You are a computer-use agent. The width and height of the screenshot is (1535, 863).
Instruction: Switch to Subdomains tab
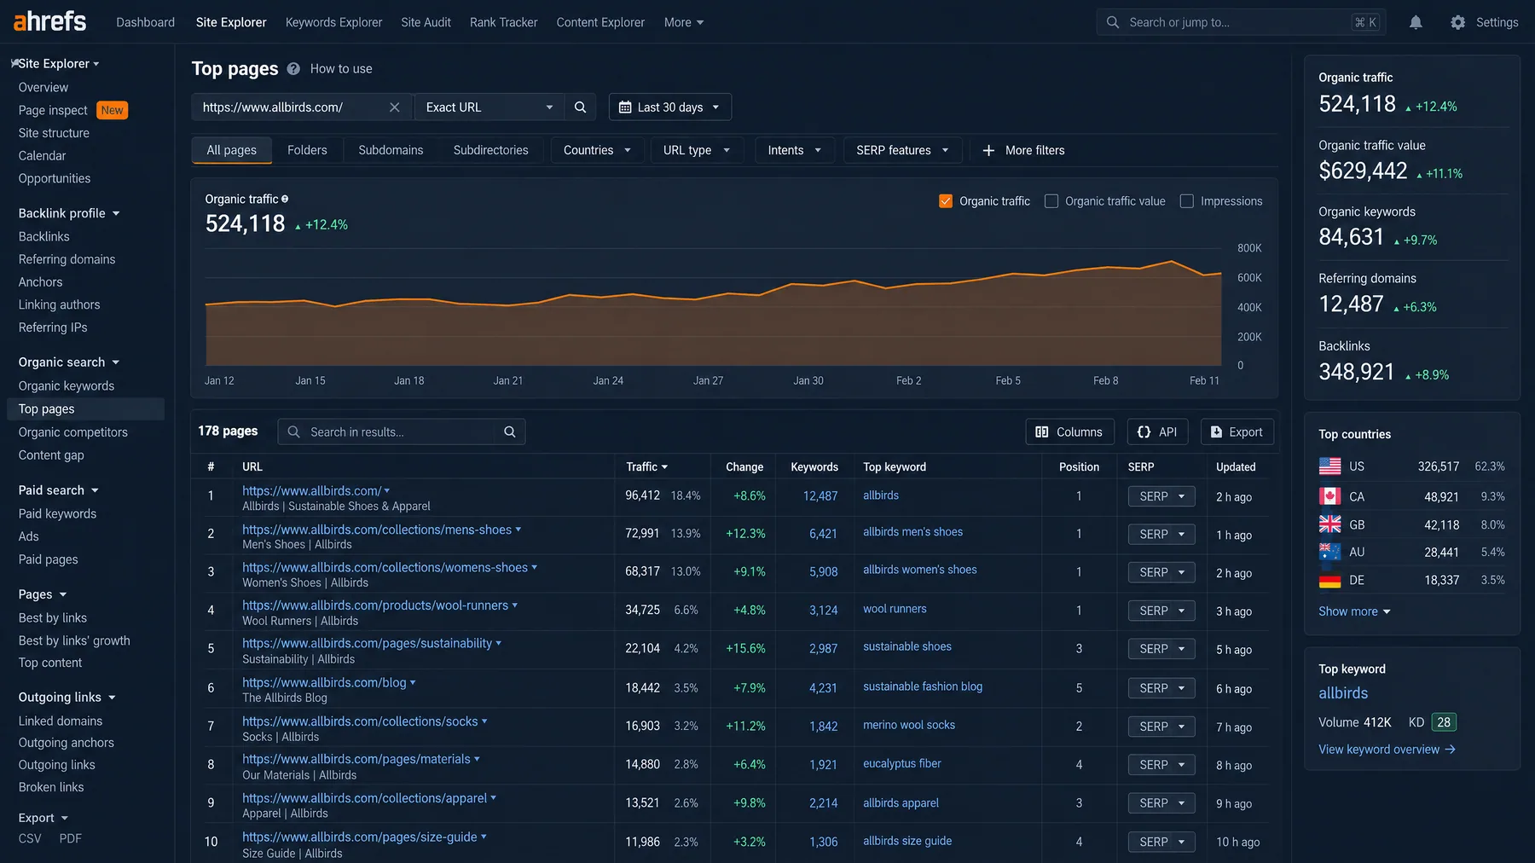click(391, 150)
